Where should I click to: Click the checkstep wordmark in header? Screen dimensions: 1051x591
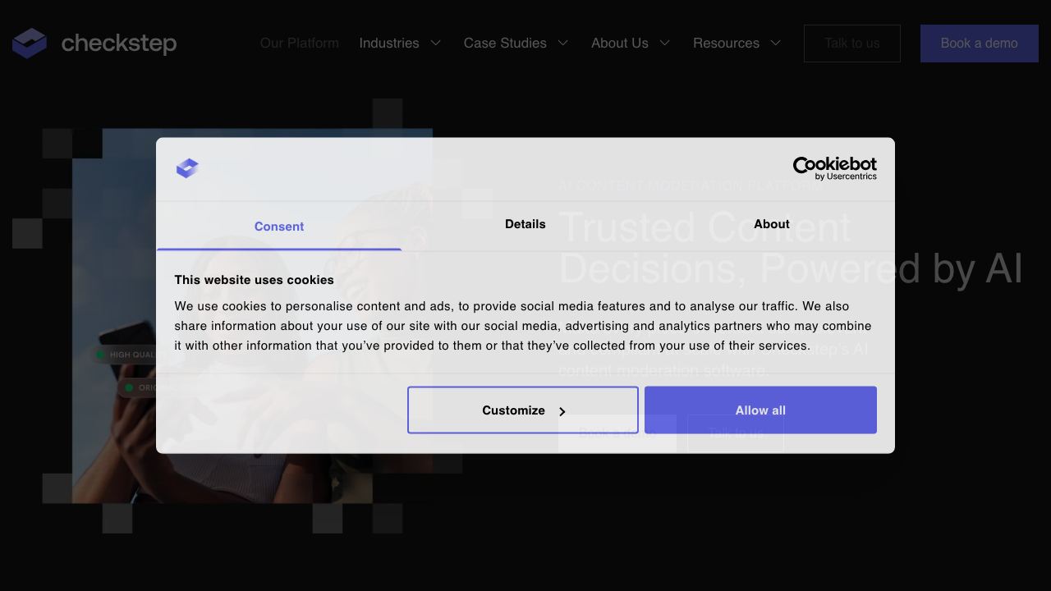coord(119,43)
